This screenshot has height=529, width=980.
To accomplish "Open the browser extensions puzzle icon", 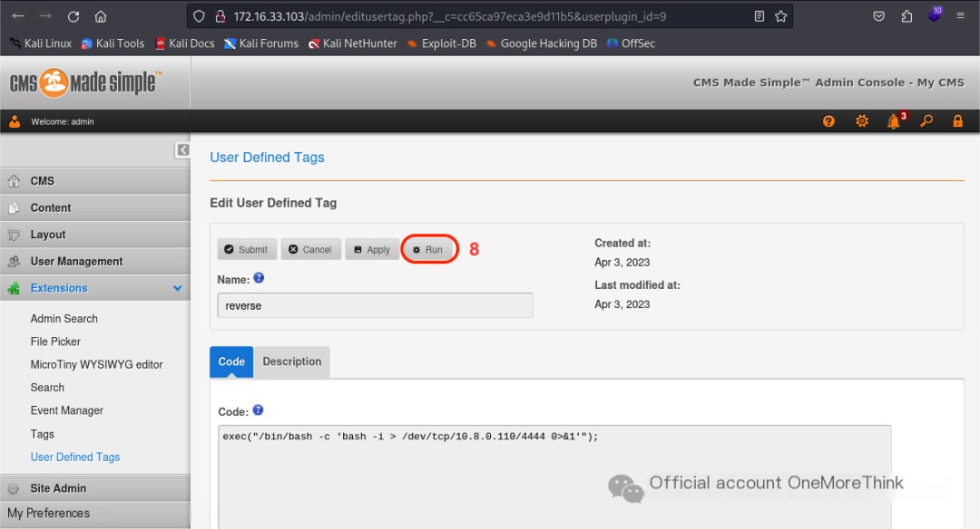I will pyautogui.click(x=906, y=16).
